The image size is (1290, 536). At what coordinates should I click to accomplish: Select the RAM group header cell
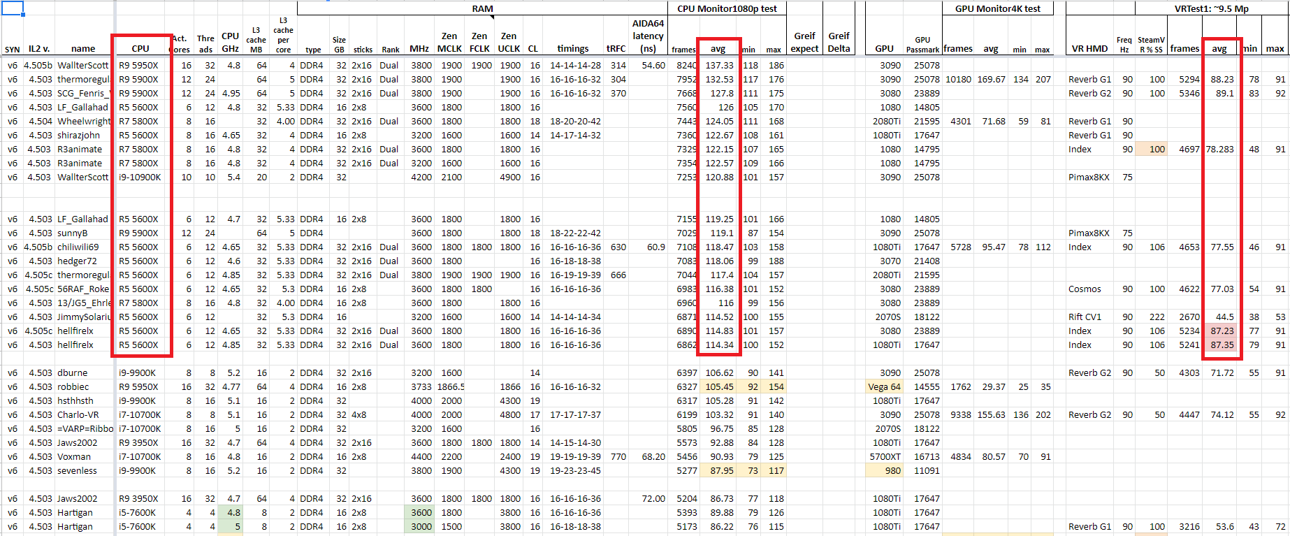point(482,8)
